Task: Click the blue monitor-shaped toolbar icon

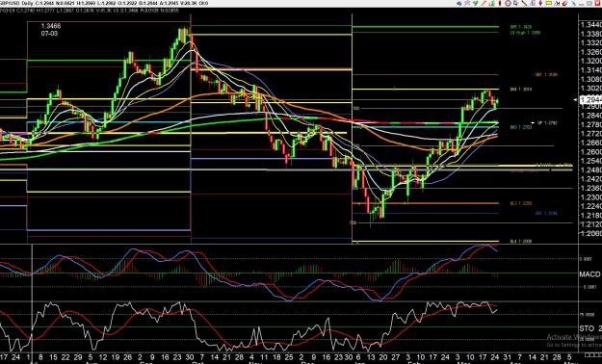Action: pos(516,3)
